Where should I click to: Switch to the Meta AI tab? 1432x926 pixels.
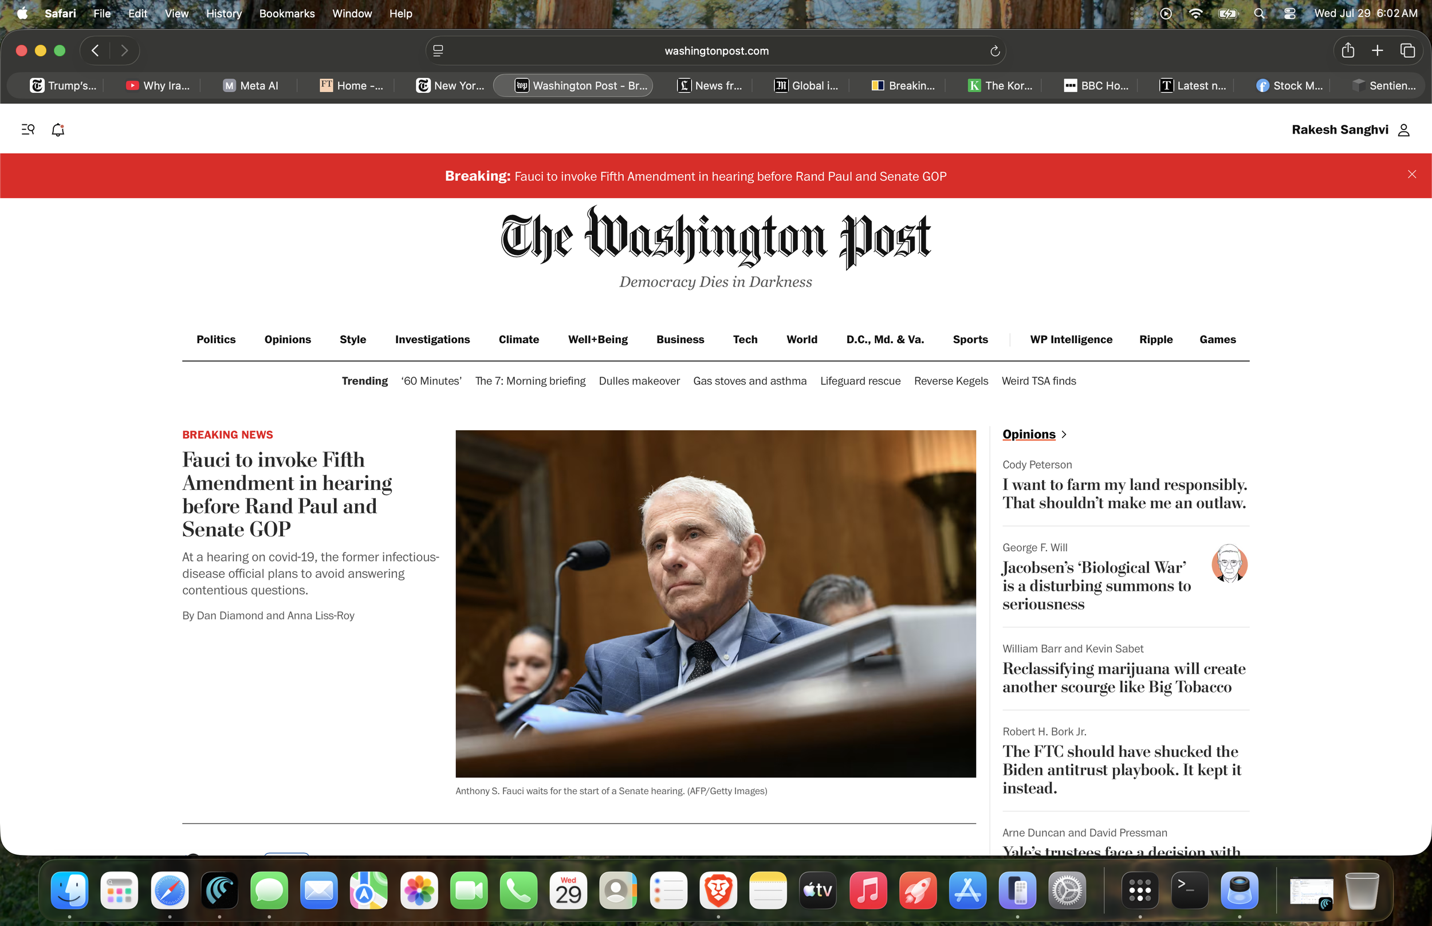[250, 85]
